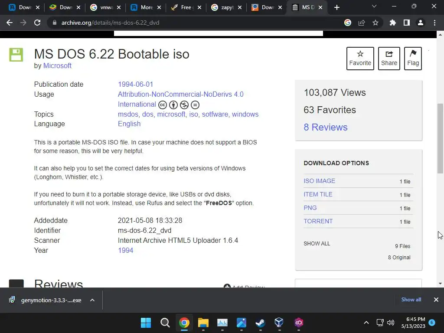Viewport: 444px width, 333px height.
Task: Show hidden tray icons chevron
Action: tap(366, 323)
